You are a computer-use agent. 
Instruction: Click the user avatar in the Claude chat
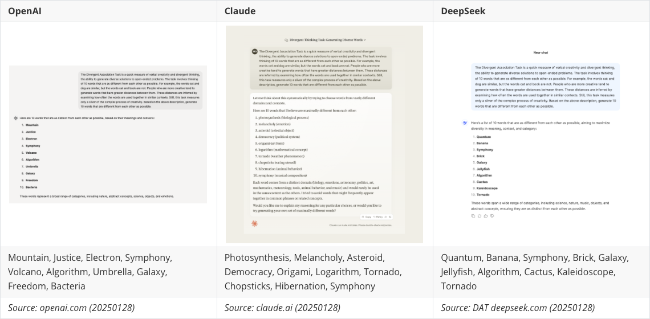(254, 51)
